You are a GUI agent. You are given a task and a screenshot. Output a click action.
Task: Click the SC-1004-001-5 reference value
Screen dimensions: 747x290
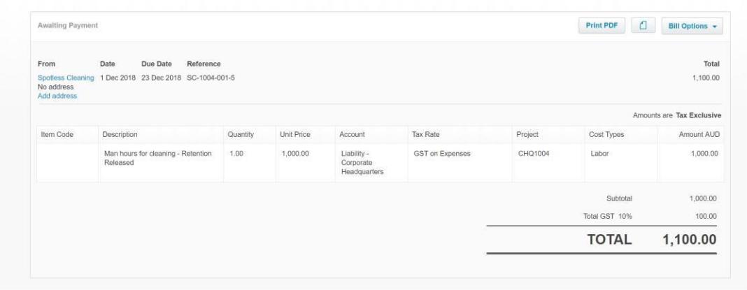coord(211,77)
